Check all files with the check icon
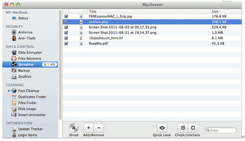Viewport: 245px width, 141px height. (183, 128)
